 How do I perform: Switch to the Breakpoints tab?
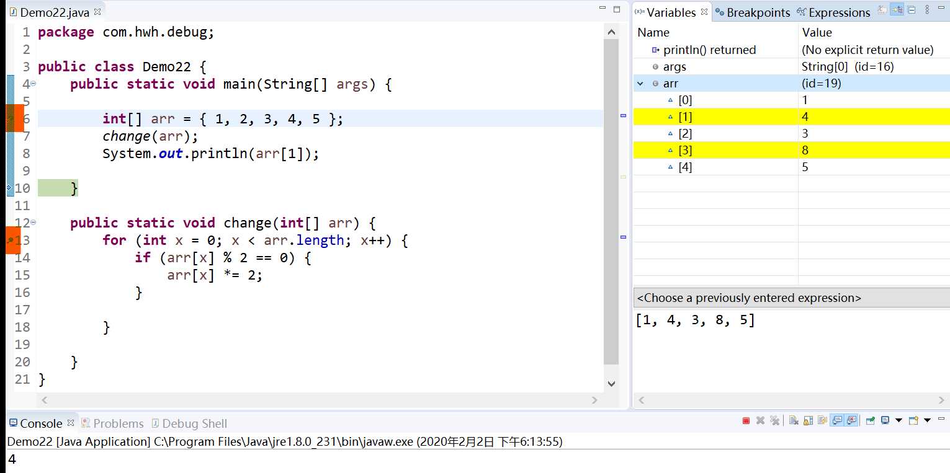point(753,12)
